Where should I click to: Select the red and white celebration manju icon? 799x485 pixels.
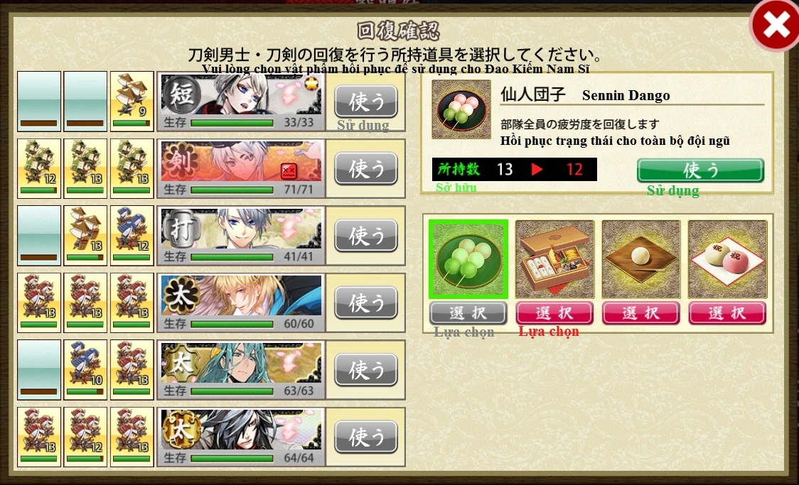click(x=727, y=259)
